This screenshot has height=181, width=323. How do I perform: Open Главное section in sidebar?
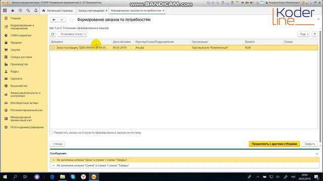(x=16, y=18)
